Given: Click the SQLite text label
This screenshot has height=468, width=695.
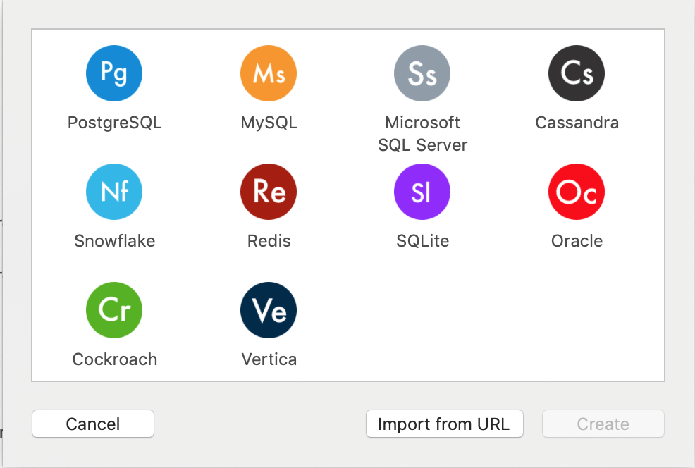Looking at the screenshot, I should (x=422, y=241).
